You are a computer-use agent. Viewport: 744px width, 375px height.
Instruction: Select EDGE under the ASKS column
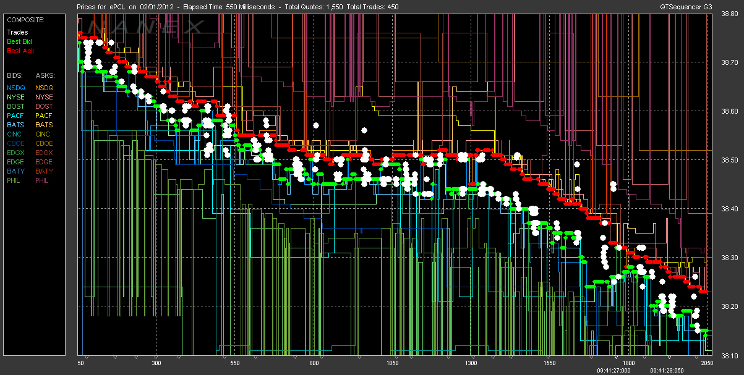(x=44, y=162)
